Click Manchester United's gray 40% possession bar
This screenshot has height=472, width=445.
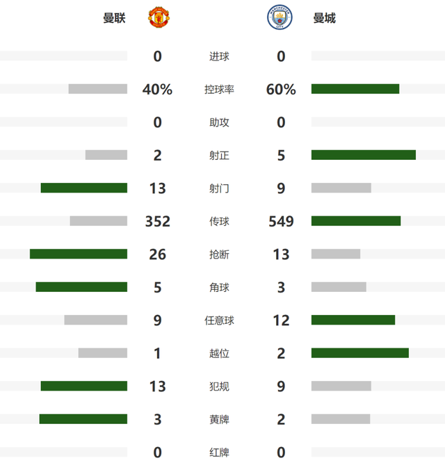pyautogui.click(x=98, y=89)
